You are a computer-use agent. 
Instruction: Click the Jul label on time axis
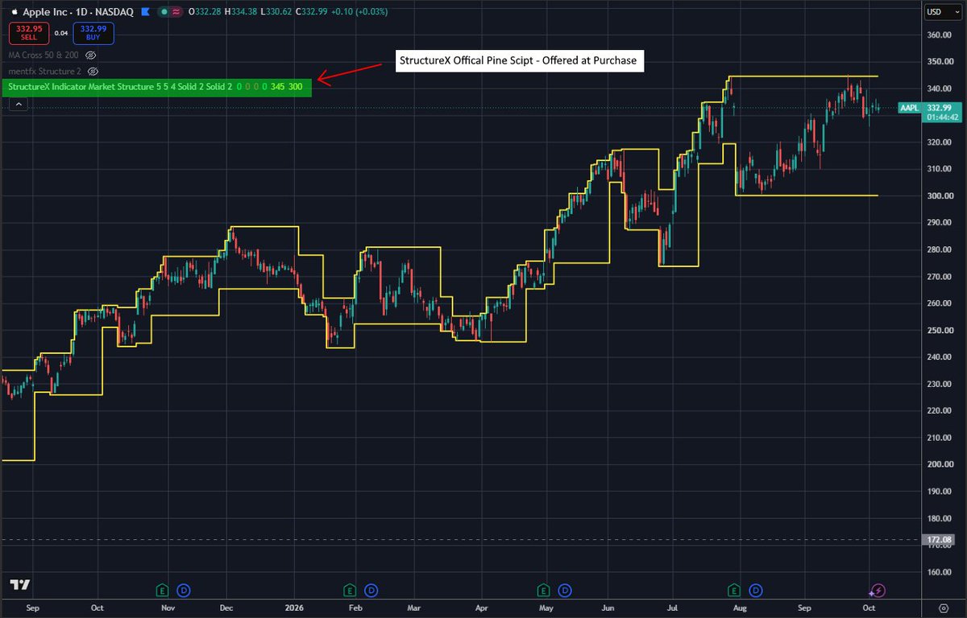coord(673,608)
